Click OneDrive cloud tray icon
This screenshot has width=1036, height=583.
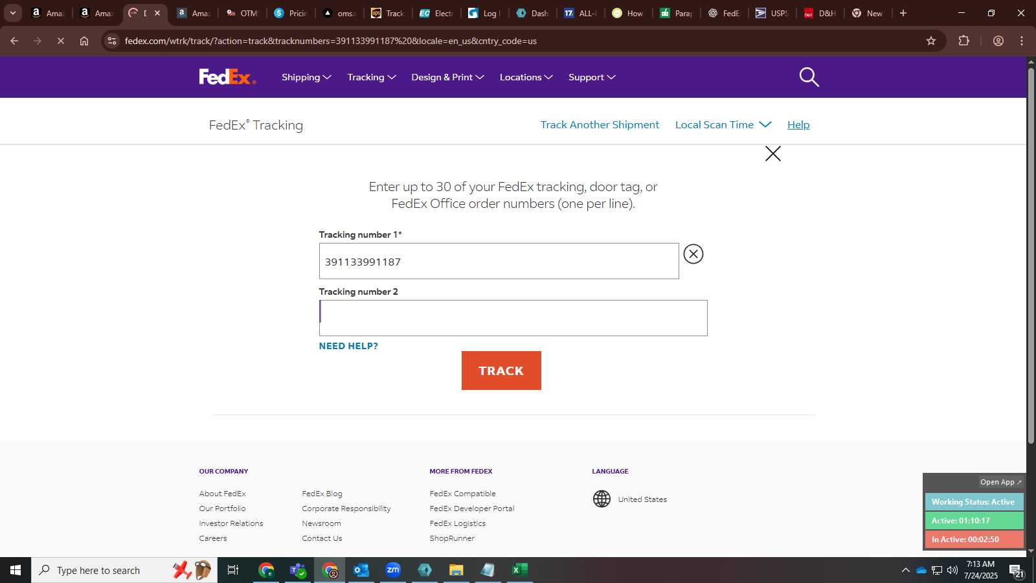(x=921, y=570)
